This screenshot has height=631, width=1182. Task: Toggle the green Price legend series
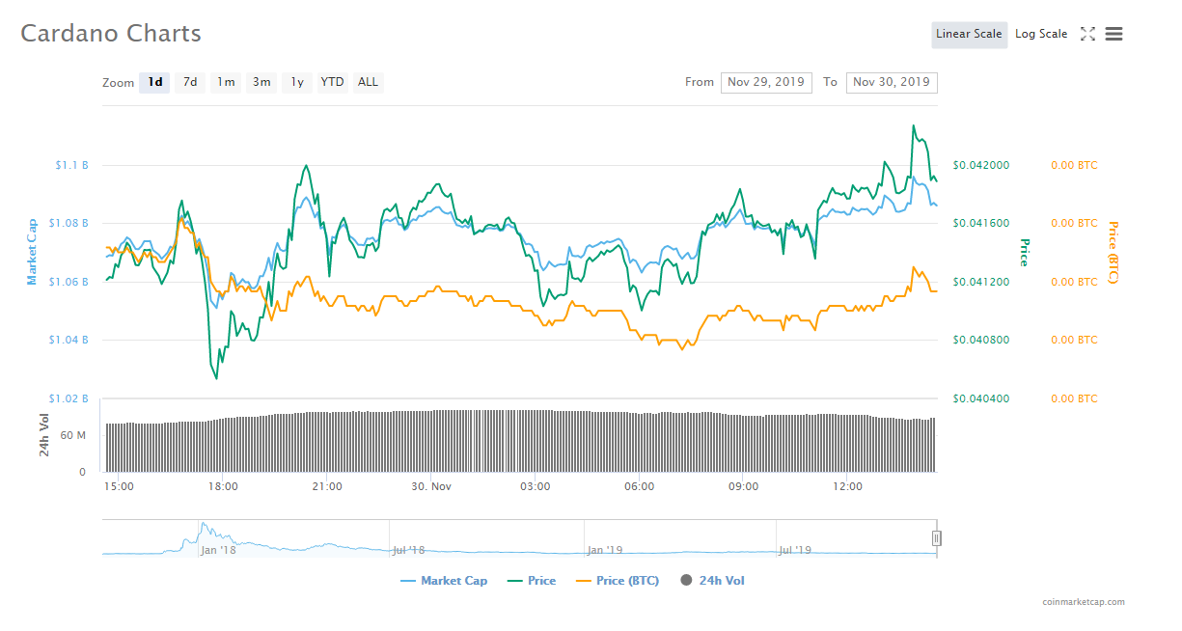[x=529, y=581]
